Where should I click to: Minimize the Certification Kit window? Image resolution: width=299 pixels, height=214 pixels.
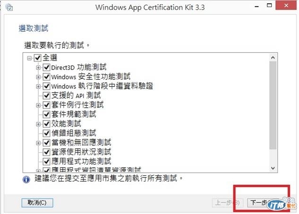257,6
